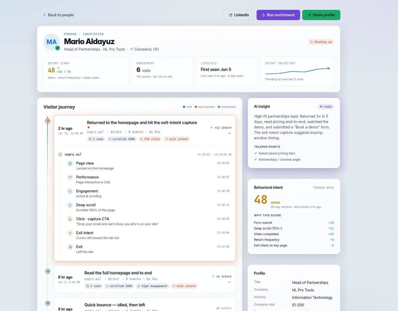Click the high engagement tag
This screenshot has width=398, height=311.
(x=152, y=286)
